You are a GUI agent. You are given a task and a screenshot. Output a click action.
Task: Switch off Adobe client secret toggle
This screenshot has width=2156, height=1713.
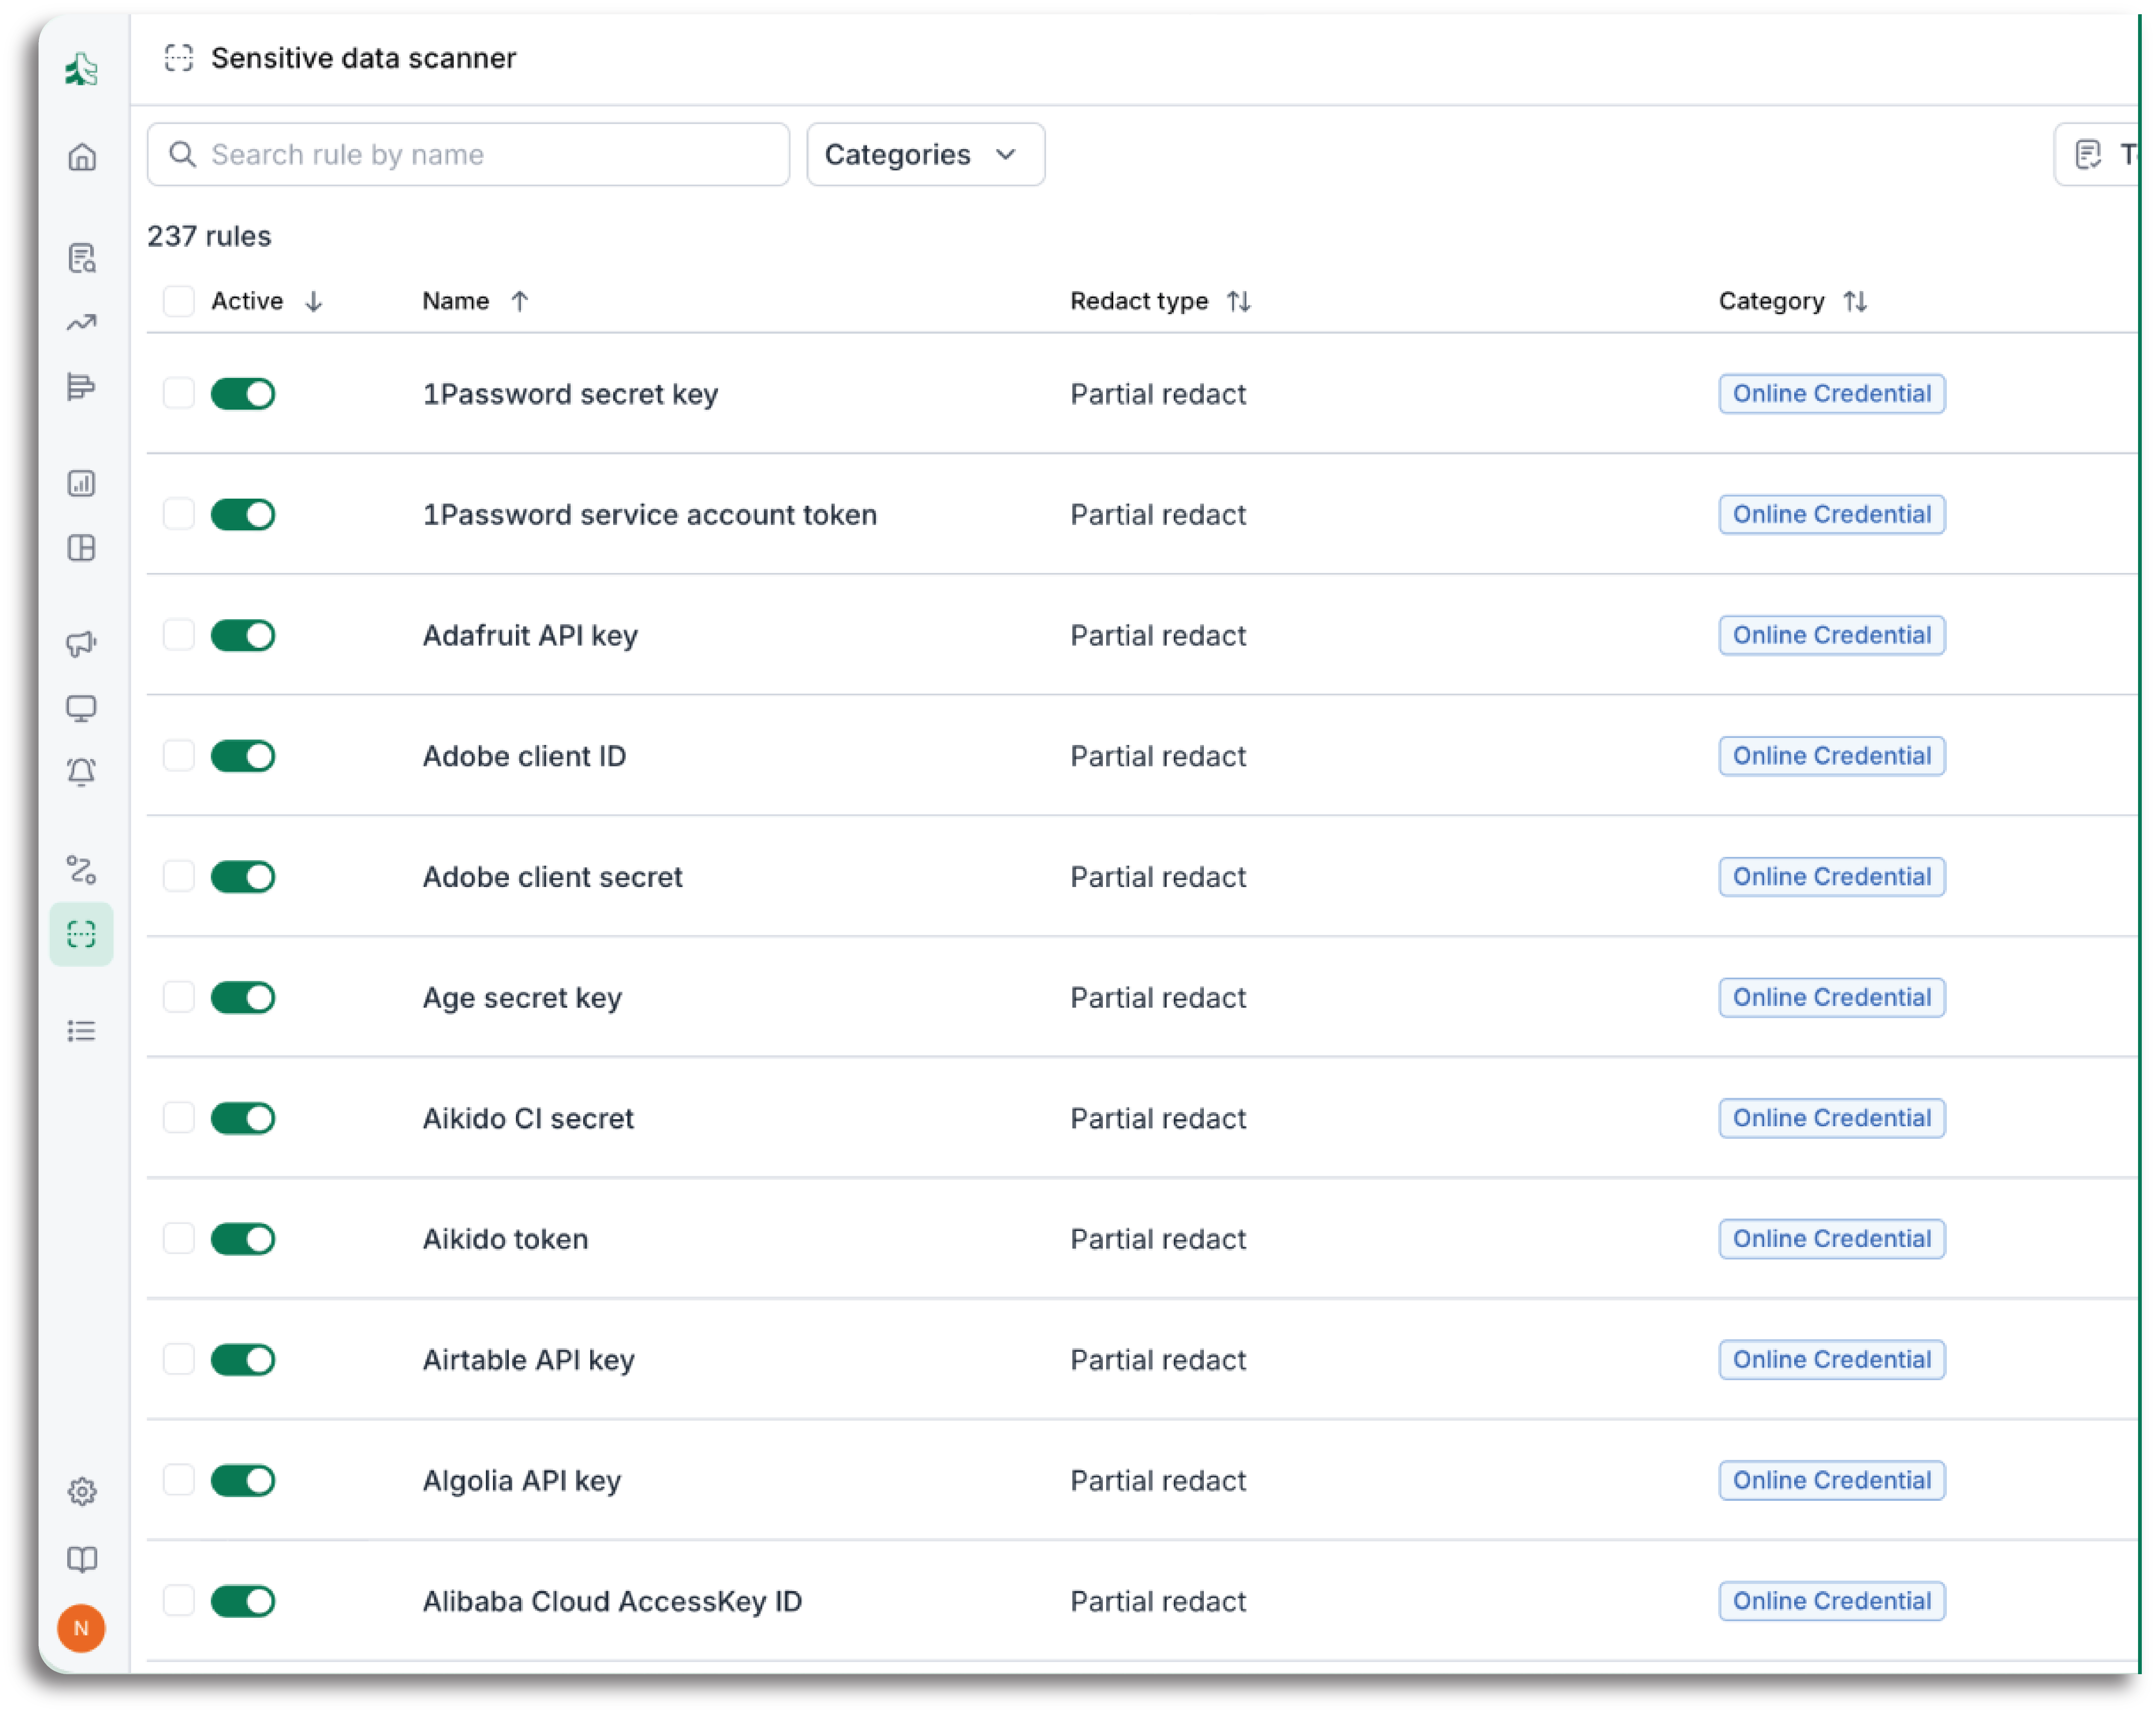click(x=243, y=877)
